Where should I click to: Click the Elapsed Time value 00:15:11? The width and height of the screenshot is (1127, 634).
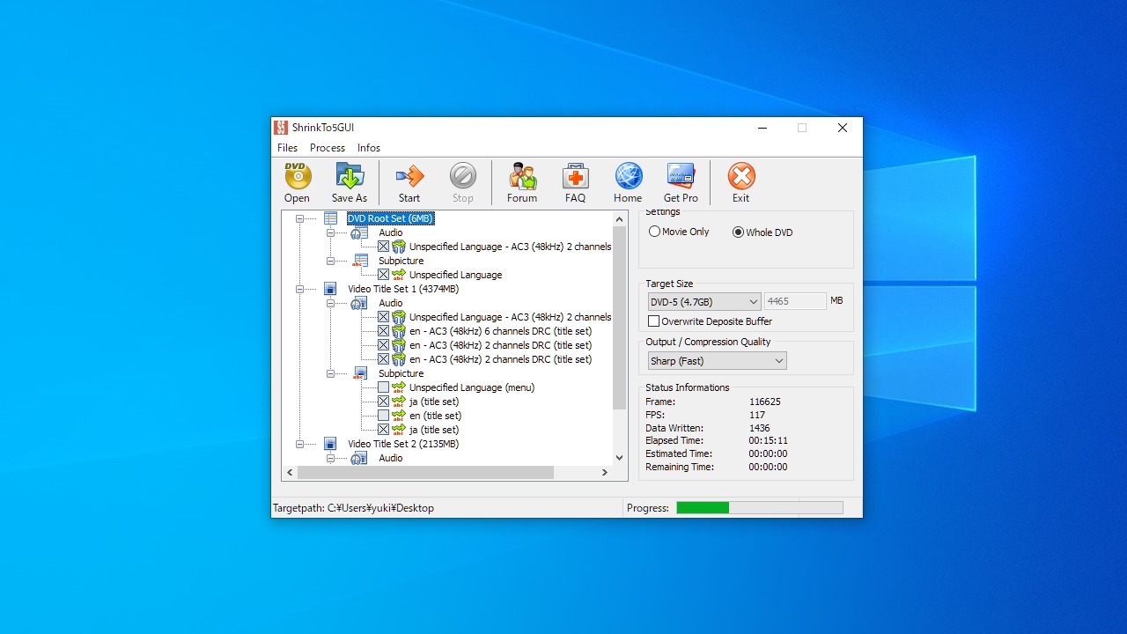click(x=768, y=440)
